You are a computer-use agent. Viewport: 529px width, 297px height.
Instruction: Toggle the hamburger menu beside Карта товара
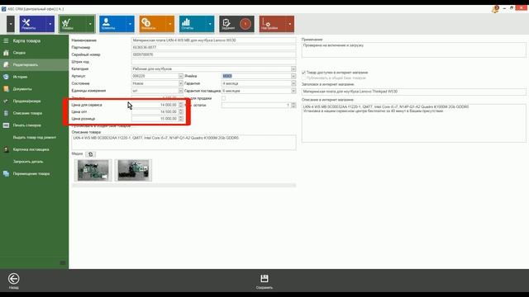click(6, 40)
